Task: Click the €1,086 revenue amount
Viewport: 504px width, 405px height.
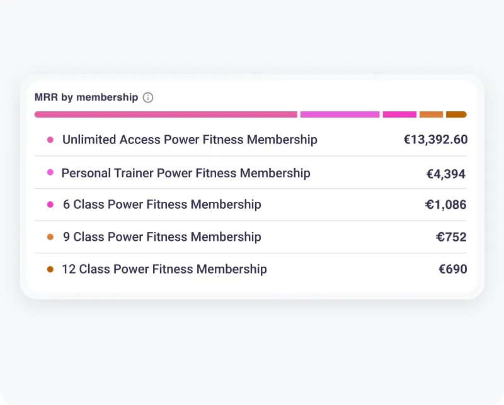Action: pos(445,204)
